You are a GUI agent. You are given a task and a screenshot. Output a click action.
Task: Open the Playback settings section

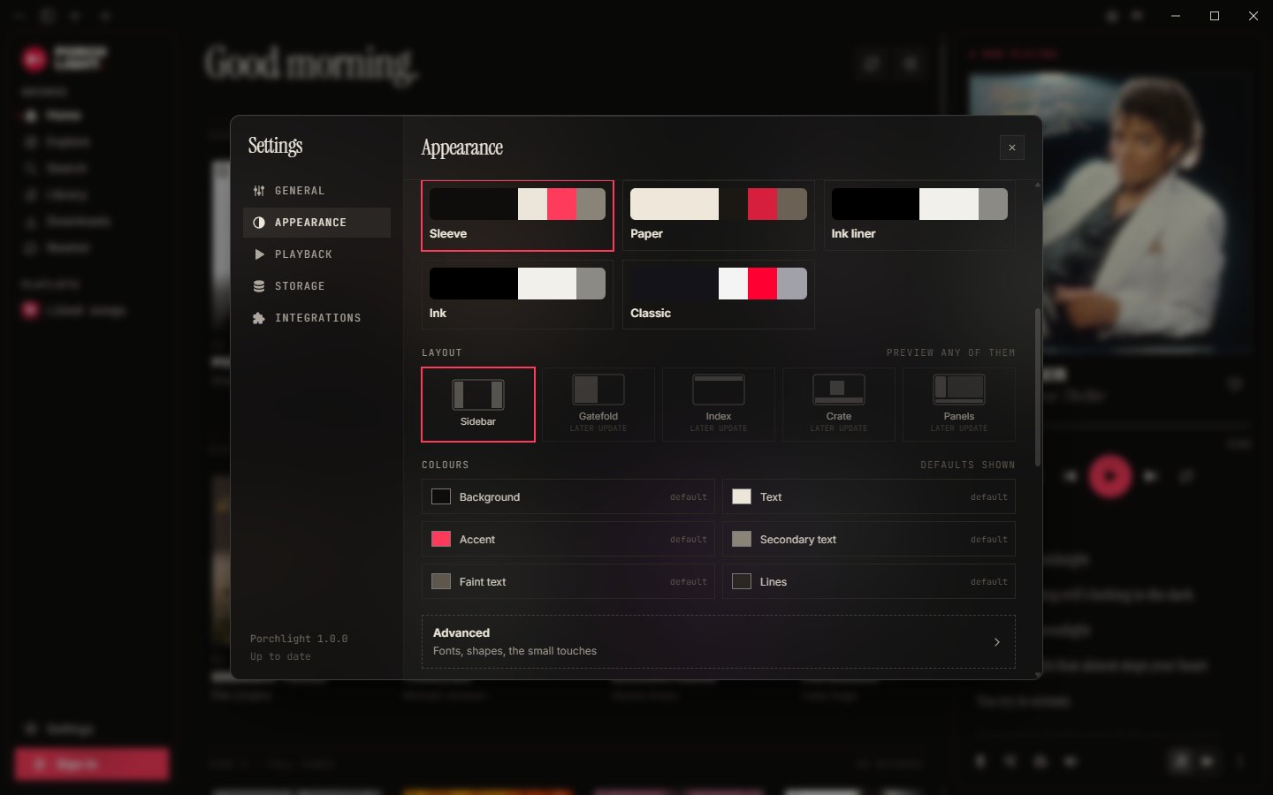click(316, 254)
